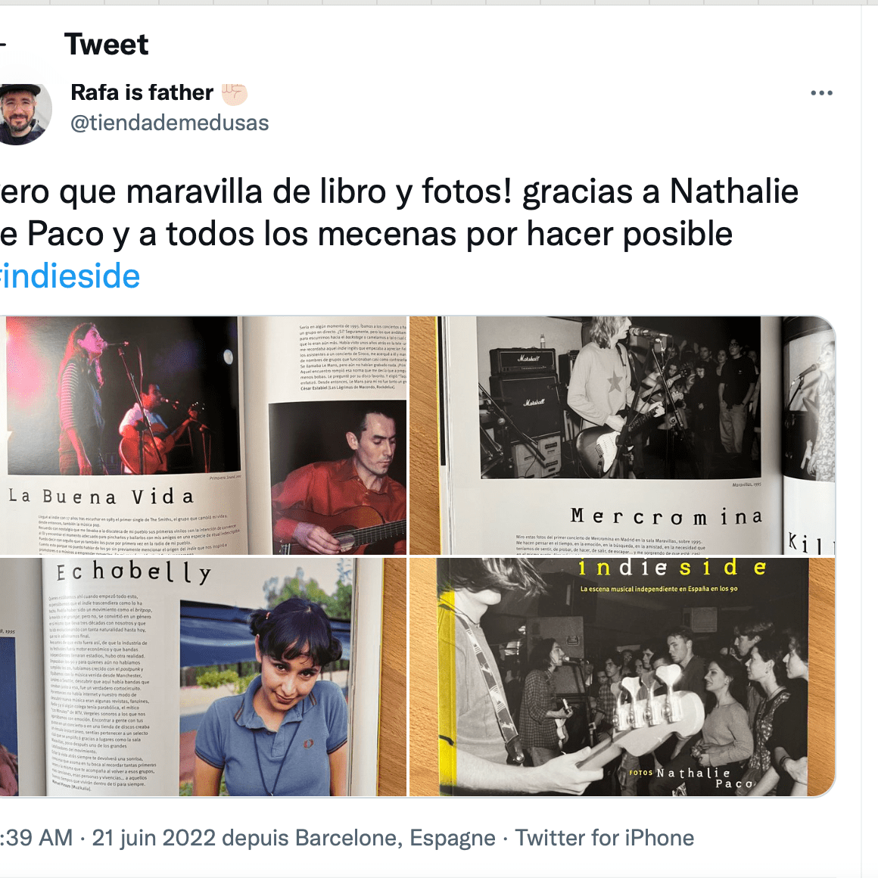Open the @tiendademedusas handle link
This screenshot has height=878, width=878.
pos(170,123)
